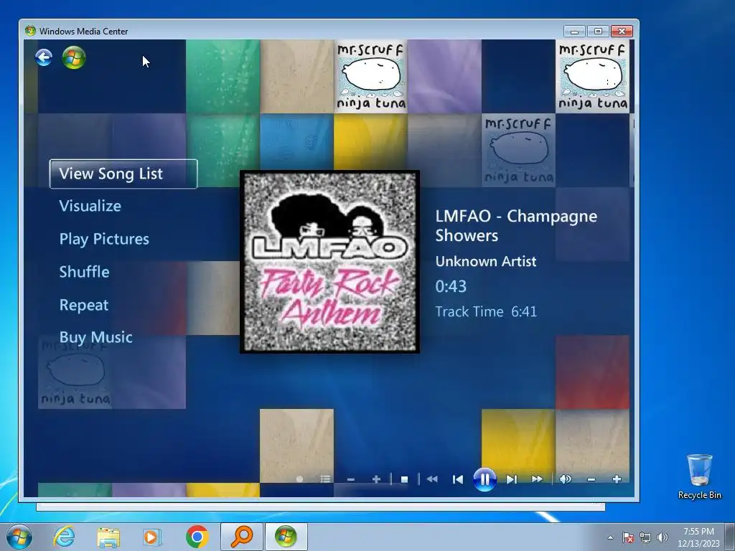
Task: Open network status tray icon
Action: (x=645, y=537)
